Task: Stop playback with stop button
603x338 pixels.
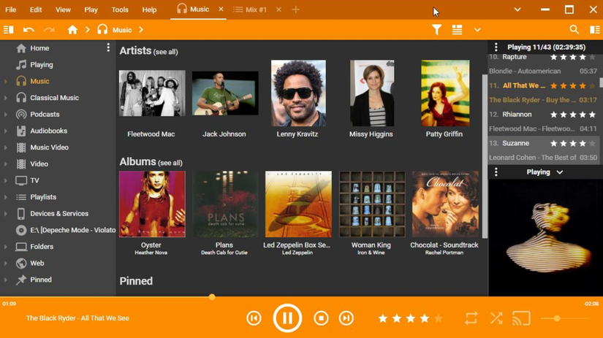Action: point(321,318)
